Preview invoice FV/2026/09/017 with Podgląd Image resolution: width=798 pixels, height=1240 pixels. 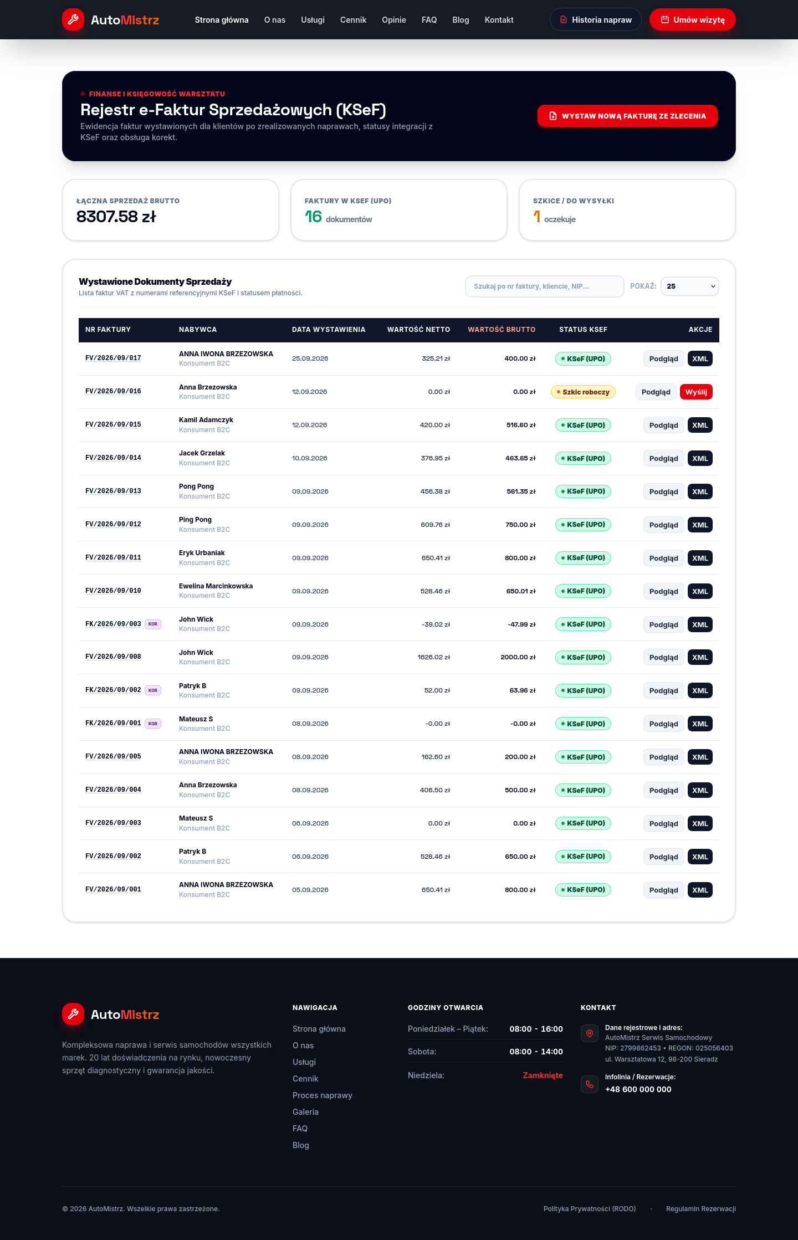click(x=663, y=358)
